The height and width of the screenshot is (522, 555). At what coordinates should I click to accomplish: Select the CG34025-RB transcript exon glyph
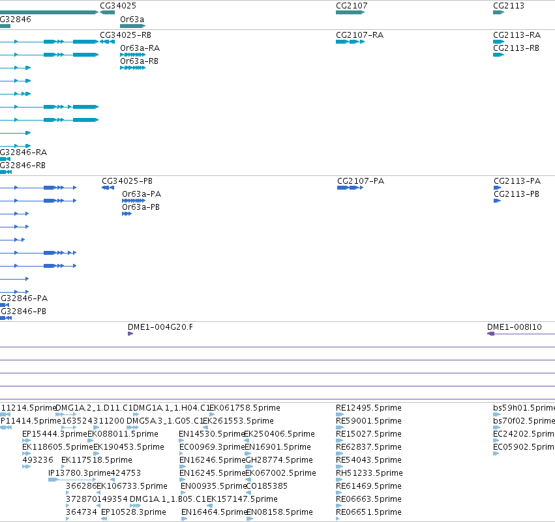[x=107, y=42]
